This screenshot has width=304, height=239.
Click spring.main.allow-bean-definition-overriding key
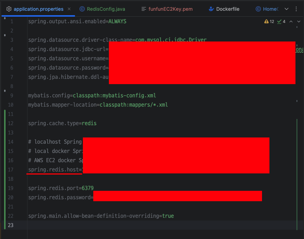tap(94, 216)
